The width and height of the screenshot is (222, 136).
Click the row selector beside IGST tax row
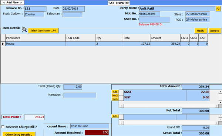(x=121, y=98)
